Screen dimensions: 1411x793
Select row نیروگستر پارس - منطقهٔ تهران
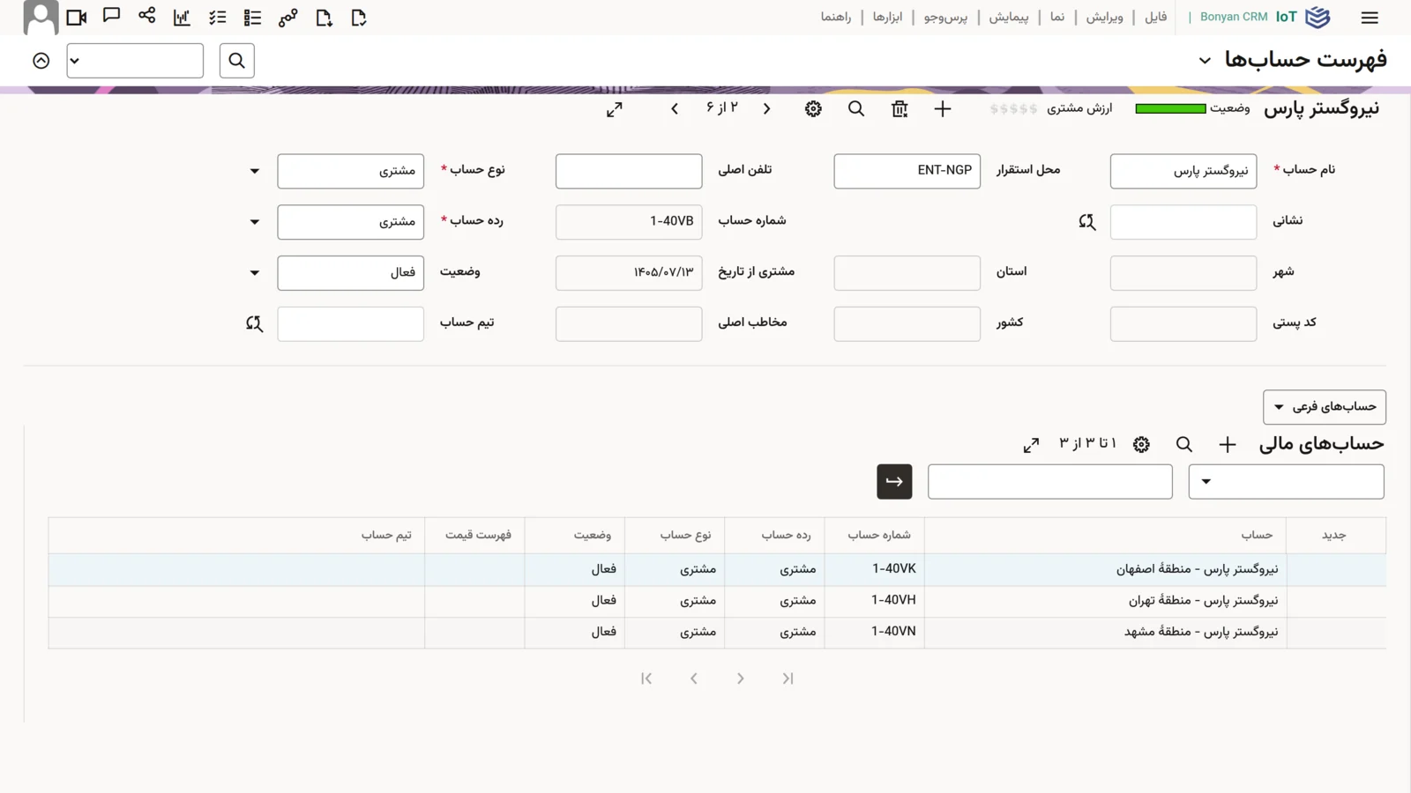click(717, 601)
